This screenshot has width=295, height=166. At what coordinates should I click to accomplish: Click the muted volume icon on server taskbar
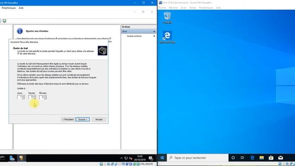click(131, 158)
